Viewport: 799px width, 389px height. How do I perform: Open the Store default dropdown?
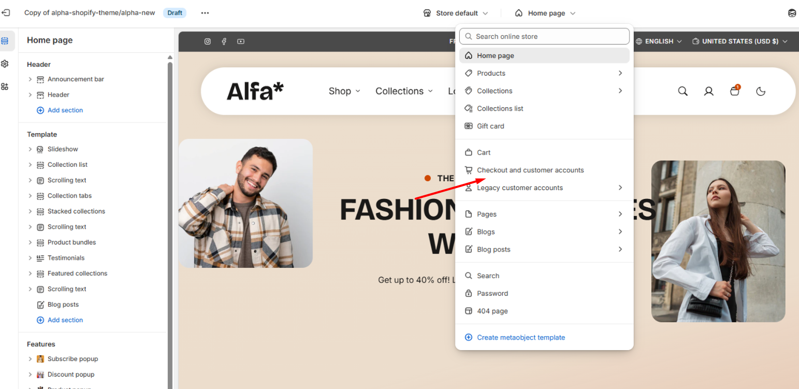pyautogui.click(x=456, y=13)
